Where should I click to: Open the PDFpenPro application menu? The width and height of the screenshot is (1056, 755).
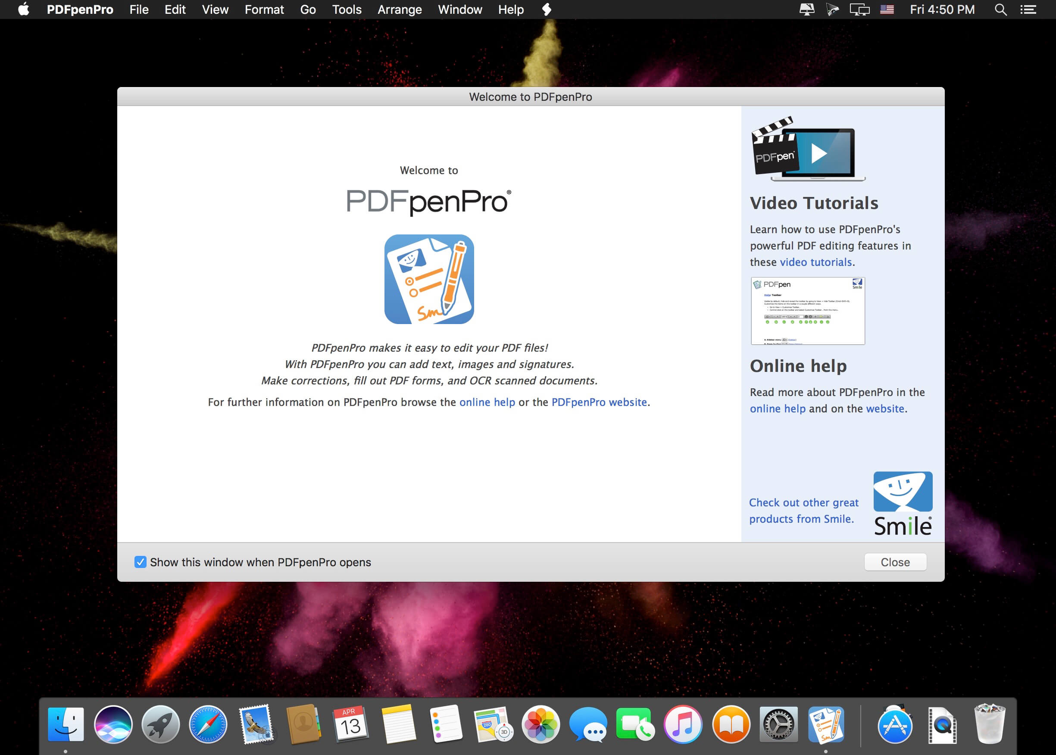click(80, 9)
